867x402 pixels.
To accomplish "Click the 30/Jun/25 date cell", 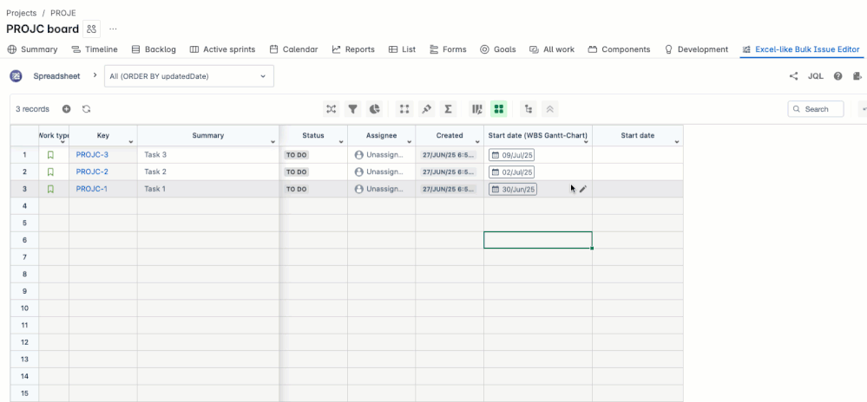I will [x=513, y=190].
